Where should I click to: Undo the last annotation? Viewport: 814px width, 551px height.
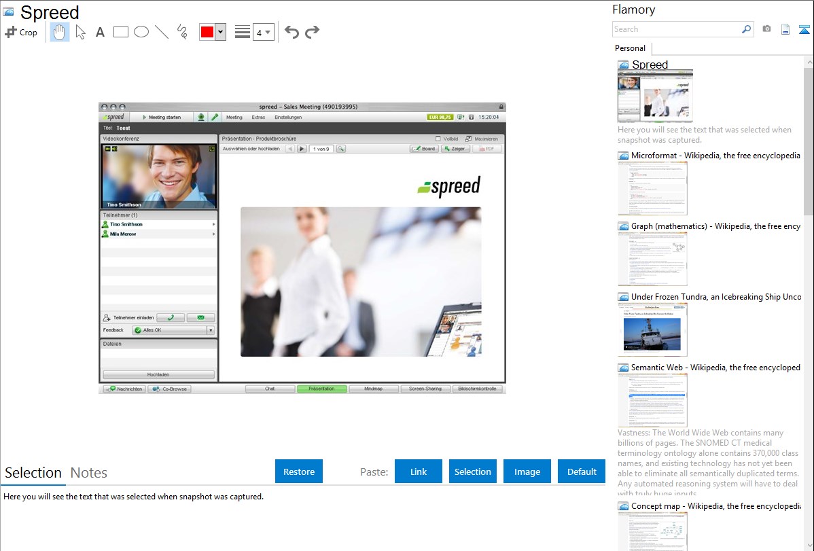tap(291, 32)
